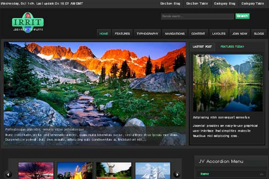Advance main slideshow with right arrow
The image size is (269, 179).
click(x=180, y=85)
